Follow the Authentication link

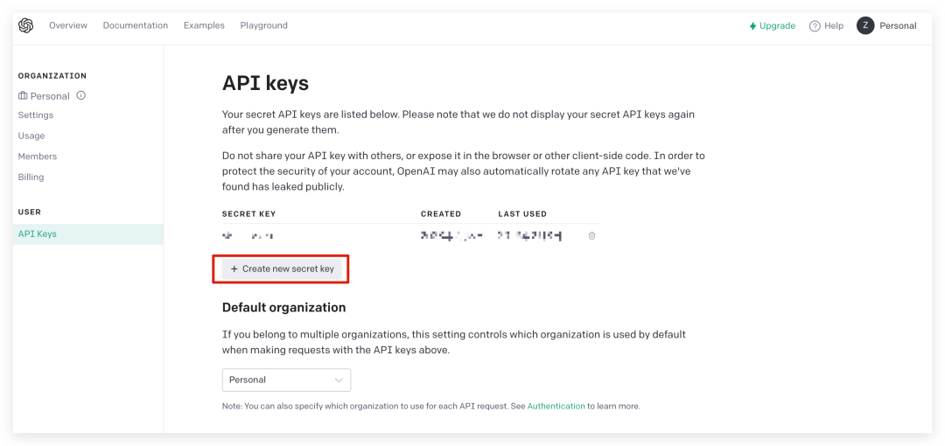[556, 407]
